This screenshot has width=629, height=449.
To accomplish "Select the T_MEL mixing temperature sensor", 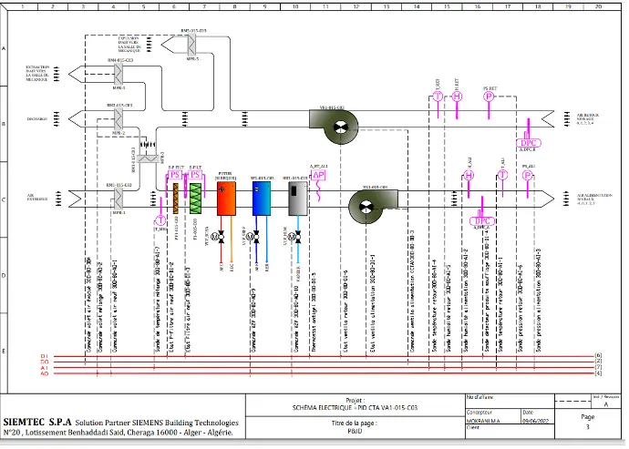I will tap(160, 219).
